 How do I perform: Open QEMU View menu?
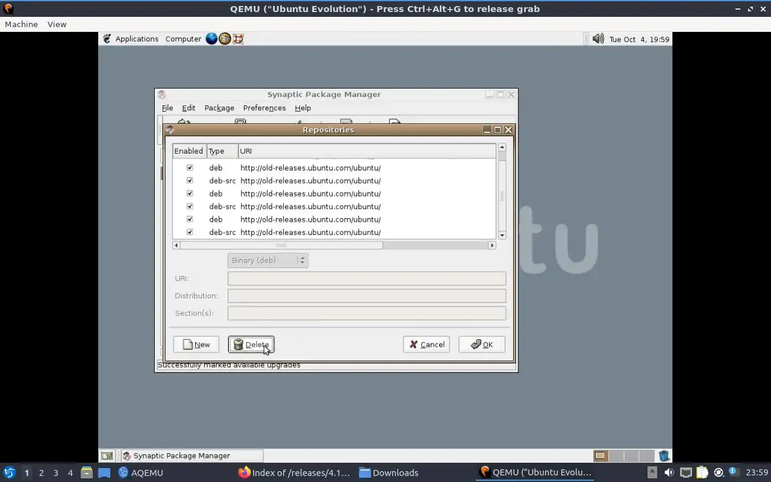point(57,24)
